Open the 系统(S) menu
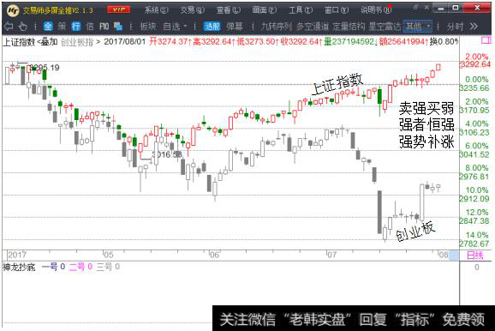The image size is (495, 331). tap(157, 10)
